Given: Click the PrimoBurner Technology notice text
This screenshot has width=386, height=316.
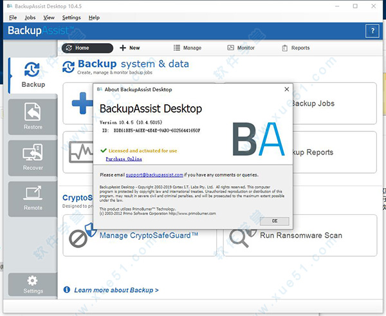Looking at the screenshot, I should (x=158, y=211).
